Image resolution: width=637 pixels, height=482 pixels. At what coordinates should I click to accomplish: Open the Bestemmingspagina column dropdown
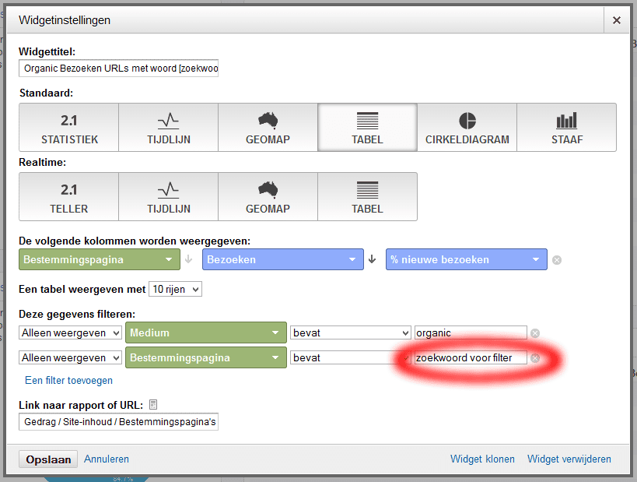[100, 259]
